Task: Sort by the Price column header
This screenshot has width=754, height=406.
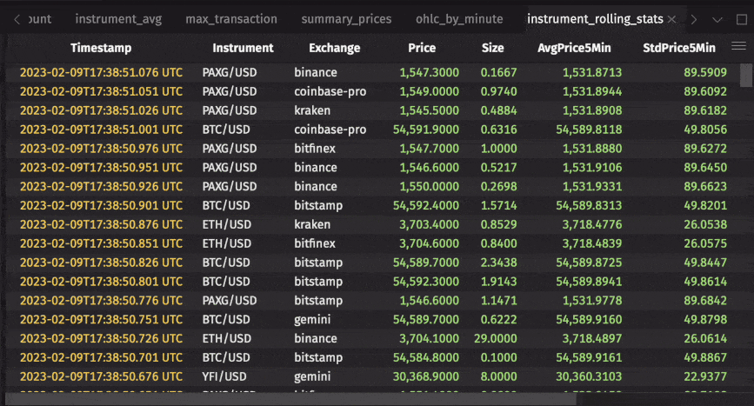Action: pos(422,48)
